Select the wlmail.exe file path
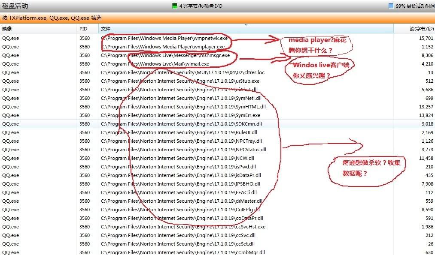The image size is (435, 255). pos(155,64)
